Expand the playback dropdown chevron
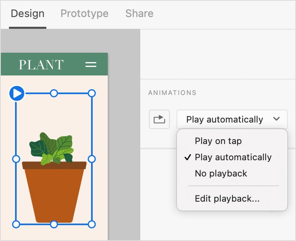 click(x=276, y=119)
